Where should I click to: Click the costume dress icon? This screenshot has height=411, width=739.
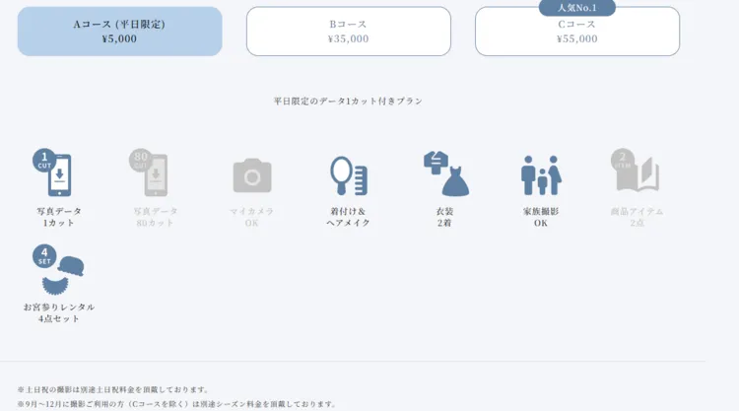click(445, 173)
